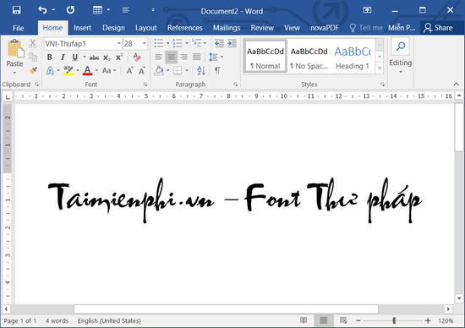Toggle Print Layout view in status bar

point(324,320)
